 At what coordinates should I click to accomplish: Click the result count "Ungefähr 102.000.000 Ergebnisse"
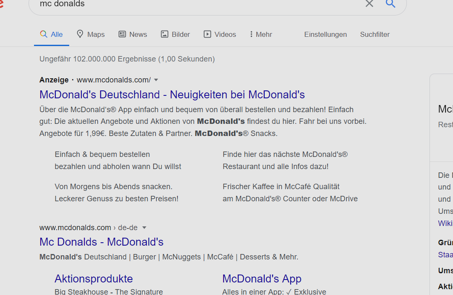(x=98, y=59)
